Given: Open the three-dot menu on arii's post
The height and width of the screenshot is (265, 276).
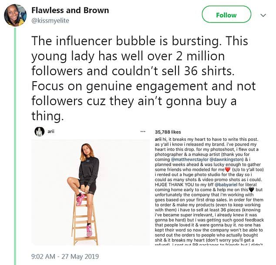Looking at the screenshot, I should (143, 132).
